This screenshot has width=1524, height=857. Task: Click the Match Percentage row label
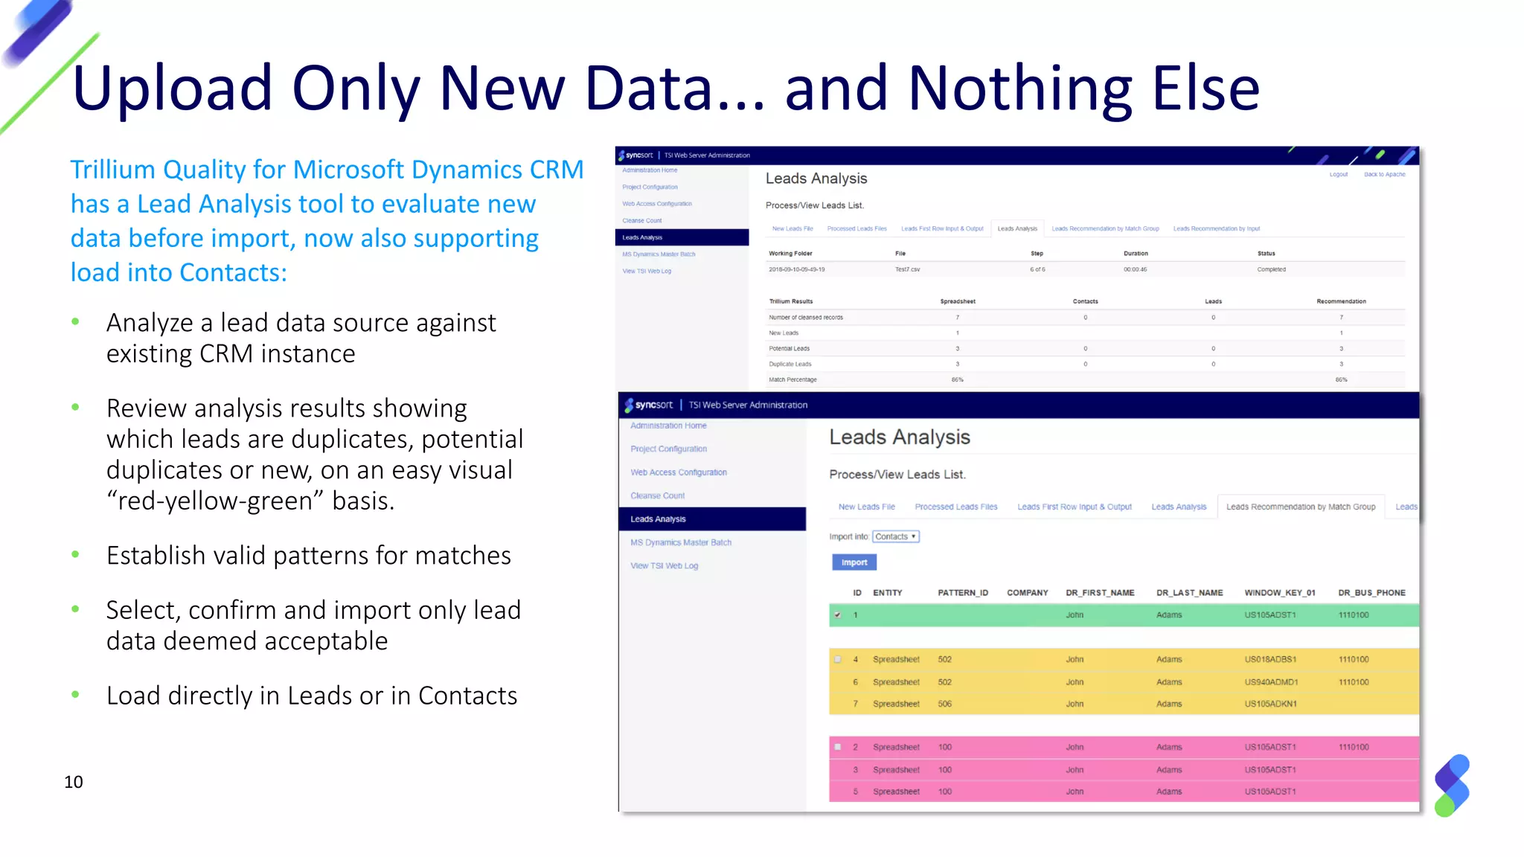coord(793,380)
